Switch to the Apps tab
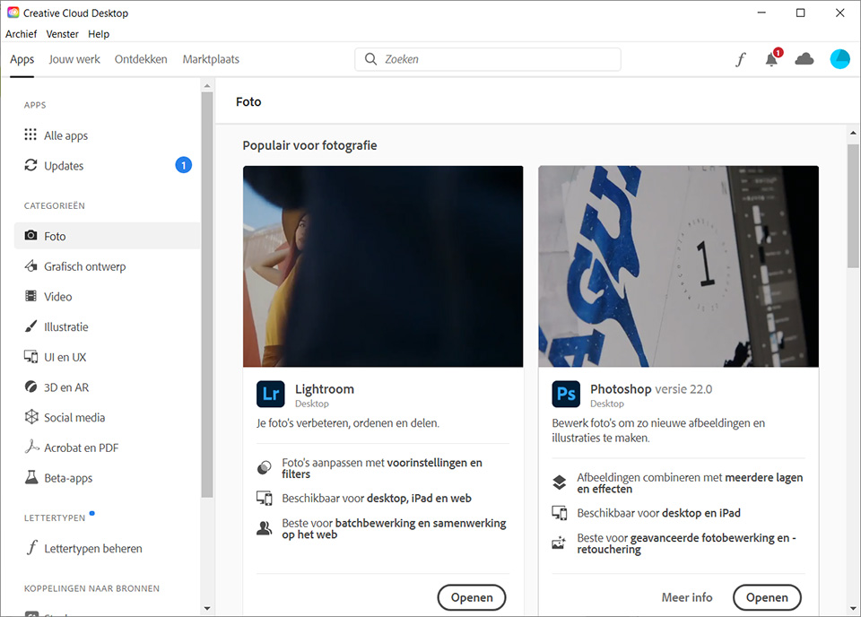The height and width of the screenshot is (617, 861). (x=22, y=59)
